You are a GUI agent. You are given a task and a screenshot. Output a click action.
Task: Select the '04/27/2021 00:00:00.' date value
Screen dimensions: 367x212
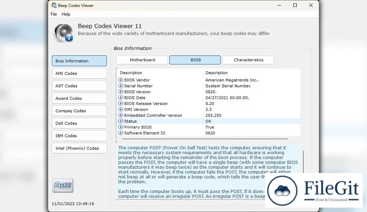pos(227,98)
